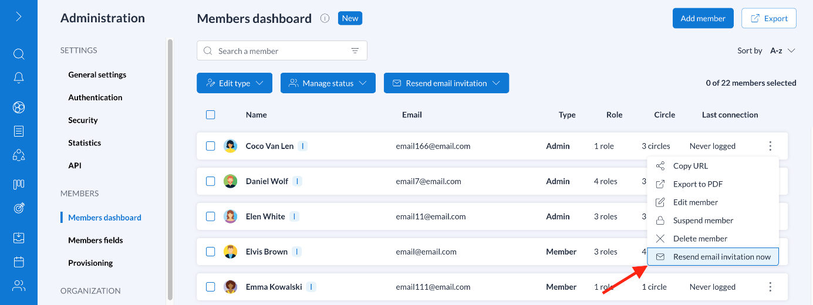Click the badge next to Emma Kowalski
813x305 pixels.
(311, 287)
